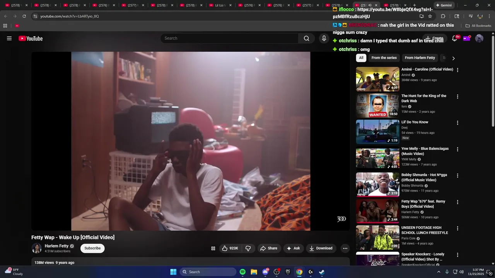Open File Explorer from the taskbar
This screenshot has height=278, width=495.
[254, 272]
